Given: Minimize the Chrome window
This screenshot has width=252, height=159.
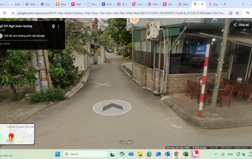Looking at the screenshot, I should [x=243, y=4].
